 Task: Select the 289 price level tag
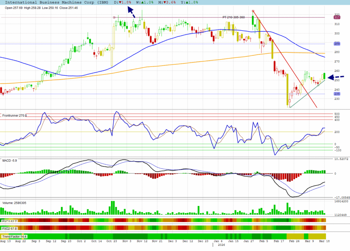337,44
